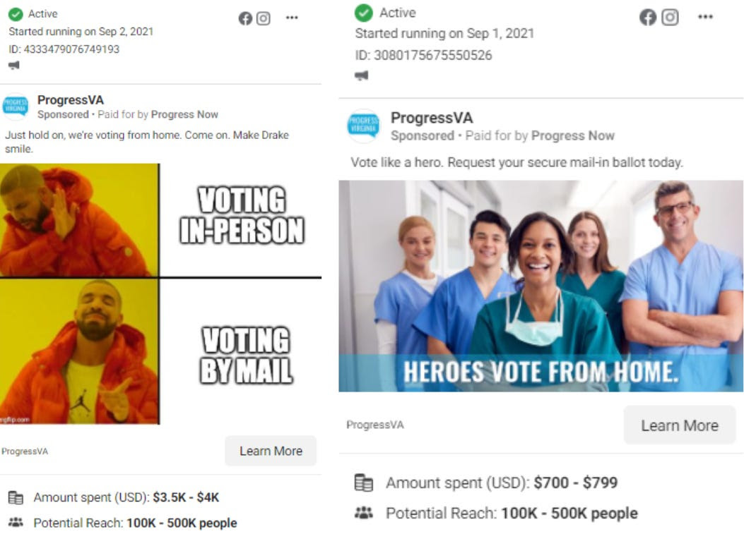Screen dimensions: 744x534
Task: Open Drake voting by mail meme image
Action: pyautogui.click(x=160, y=293)
